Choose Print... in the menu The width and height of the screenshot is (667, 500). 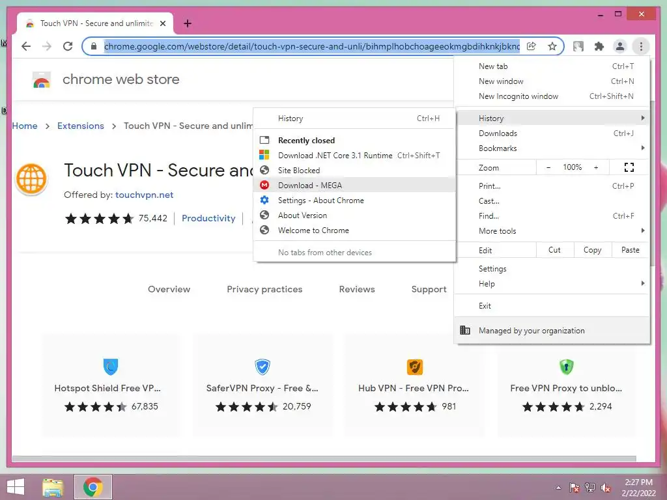pyautogui.click(x=552, y=186)
